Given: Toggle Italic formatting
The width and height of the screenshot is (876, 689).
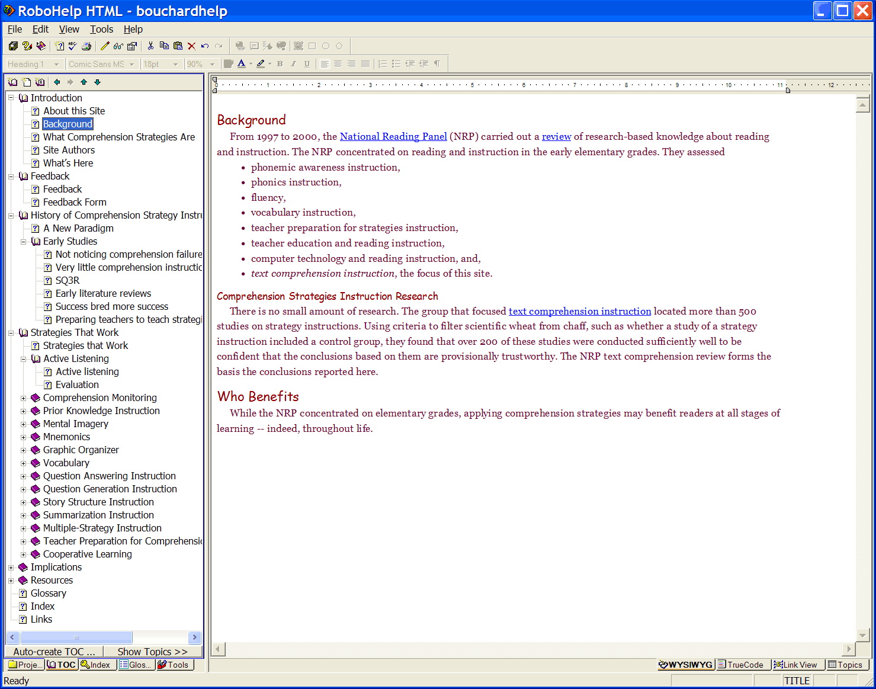Looking at the screenshot, I should [x=293, y=63].
